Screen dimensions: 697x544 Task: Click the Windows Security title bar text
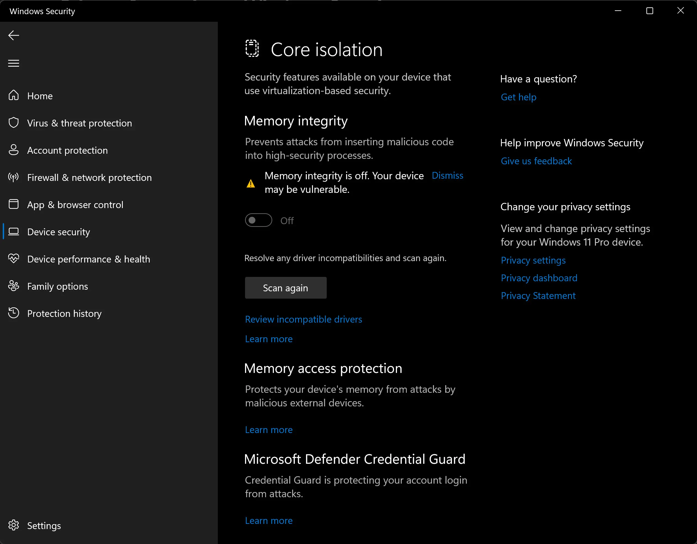(x=42, y=11)
